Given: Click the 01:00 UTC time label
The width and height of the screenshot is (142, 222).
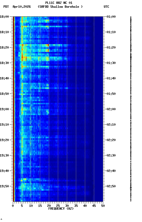Looking at the screenshot, I should 111,17.
